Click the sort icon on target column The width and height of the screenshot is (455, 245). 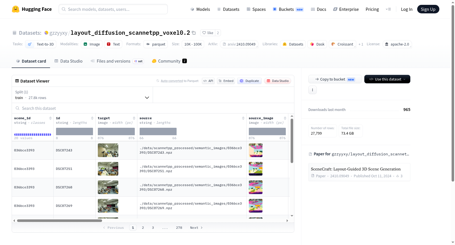(x=134, y=118)
